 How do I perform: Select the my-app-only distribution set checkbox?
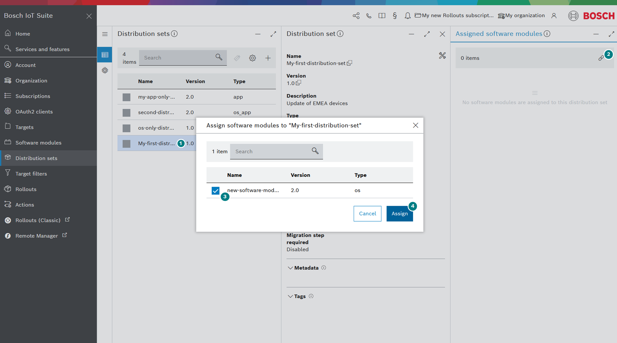pyautogui.click(x=126, y=97)
